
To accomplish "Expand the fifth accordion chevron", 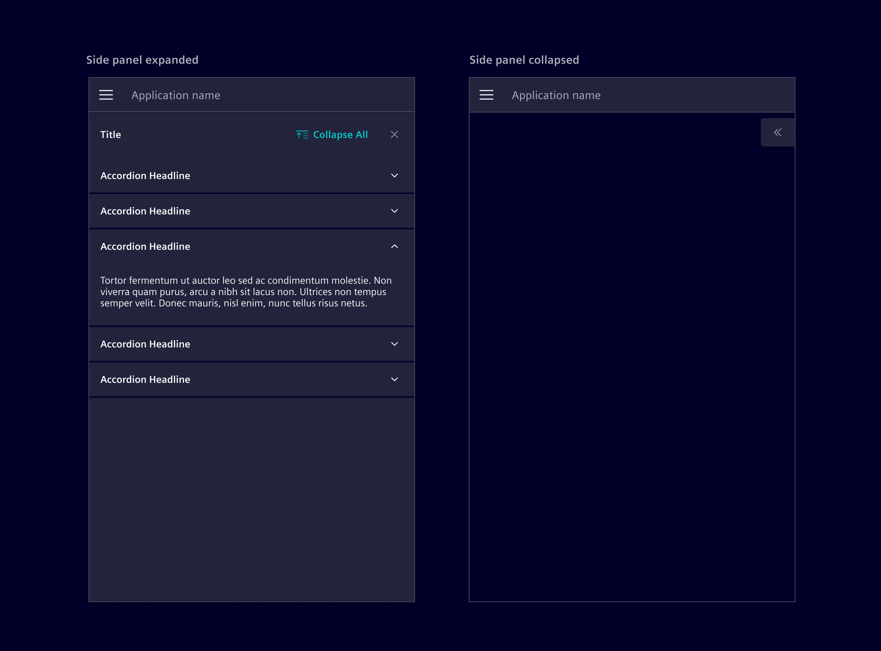I will (395, 380).
